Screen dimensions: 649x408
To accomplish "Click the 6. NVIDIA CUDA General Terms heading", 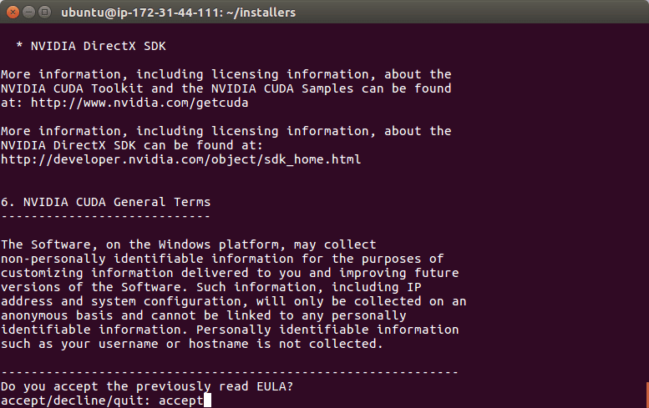I will coord(105,202).
